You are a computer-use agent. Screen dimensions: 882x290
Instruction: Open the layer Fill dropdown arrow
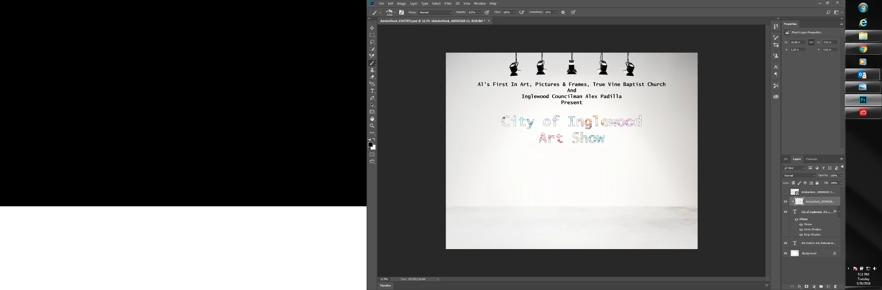(x=841, y=183)
